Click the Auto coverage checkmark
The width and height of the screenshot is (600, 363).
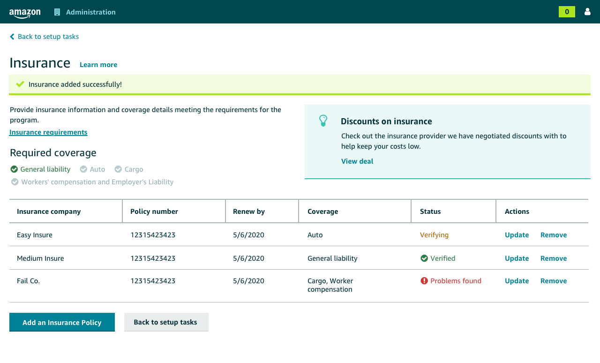(x=83, y=169)
